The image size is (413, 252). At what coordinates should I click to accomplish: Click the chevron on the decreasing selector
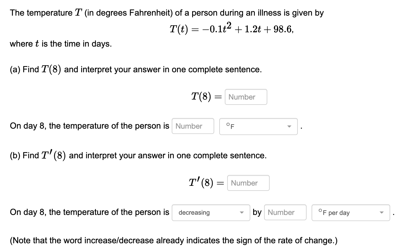242,212
